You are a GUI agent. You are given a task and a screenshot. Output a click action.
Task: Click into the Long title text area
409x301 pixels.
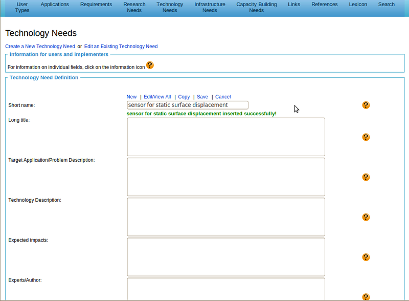click(x=225, y=137)
